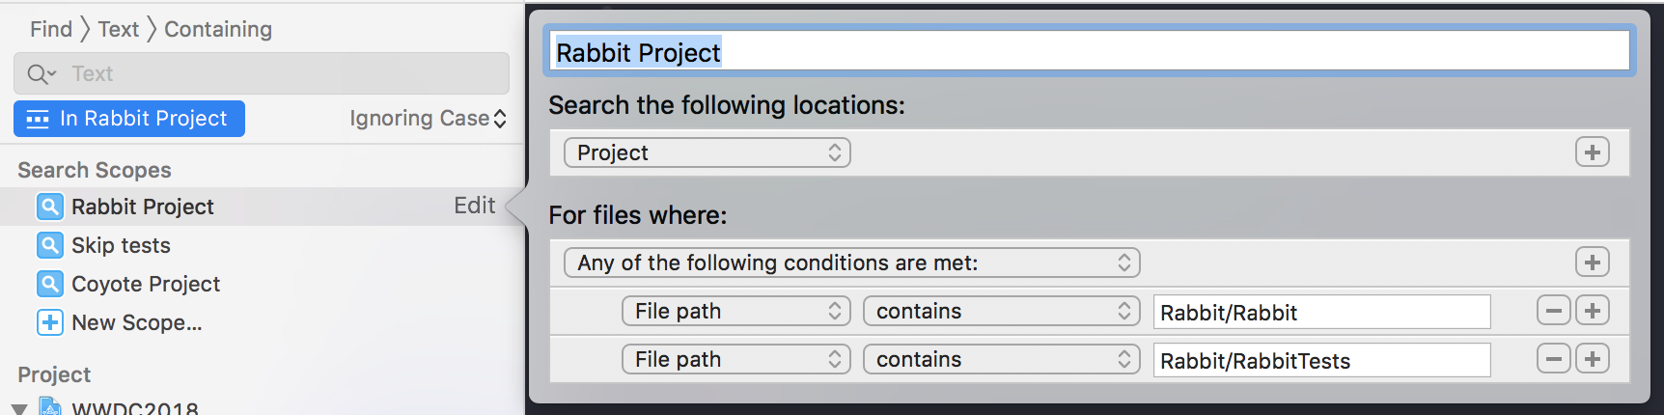Open the Ignoring Case dropdown

[428, 119]
